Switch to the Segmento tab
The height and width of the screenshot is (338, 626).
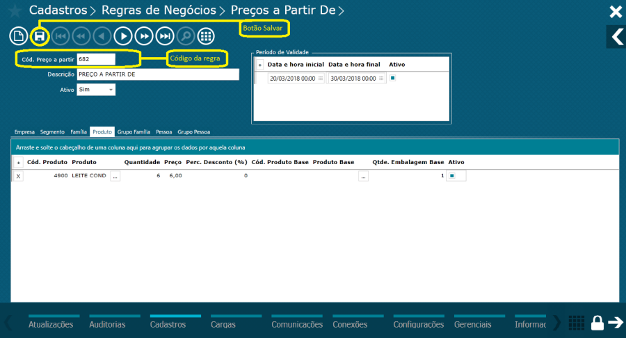click(x=52, y=131)
